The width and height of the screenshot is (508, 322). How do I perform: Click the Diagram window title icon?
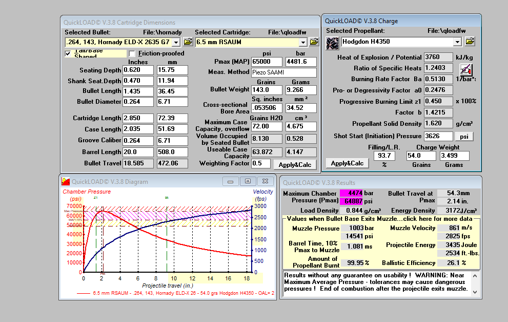coord(66,181)
